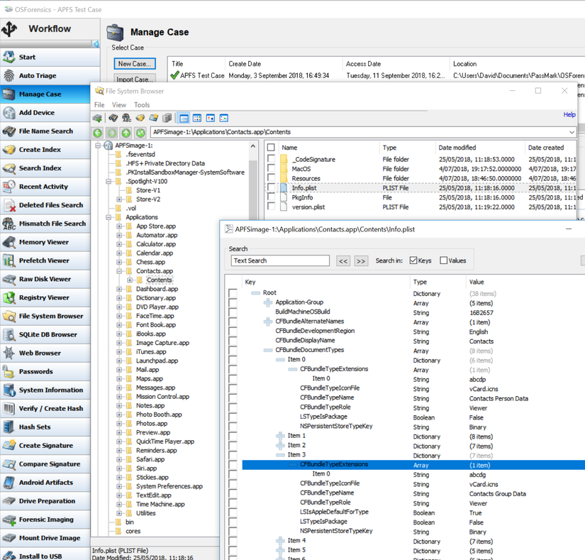Image resolution: width=585 pixels, height=560 pixels.
Task: Open Verify / Create Hash module
Action: (x=45, y=408)
